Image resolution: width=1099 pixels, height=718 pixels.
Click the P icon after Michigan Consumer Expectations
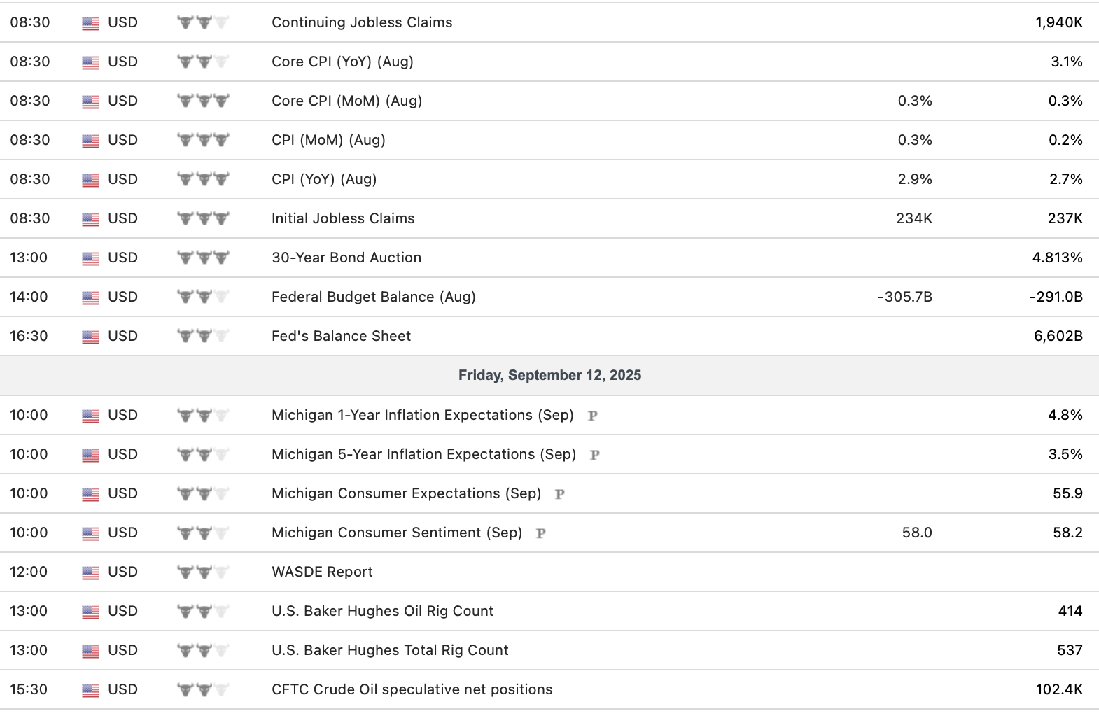560,494
